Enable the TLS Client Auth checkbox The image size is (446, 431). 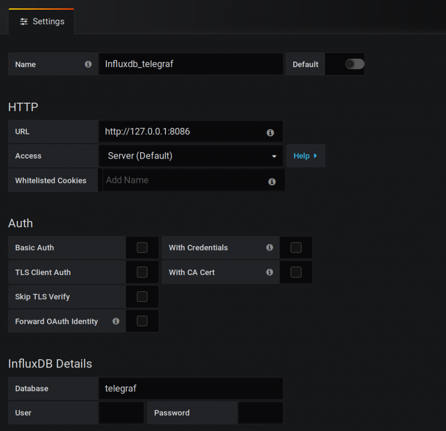[x=142, y=272]
